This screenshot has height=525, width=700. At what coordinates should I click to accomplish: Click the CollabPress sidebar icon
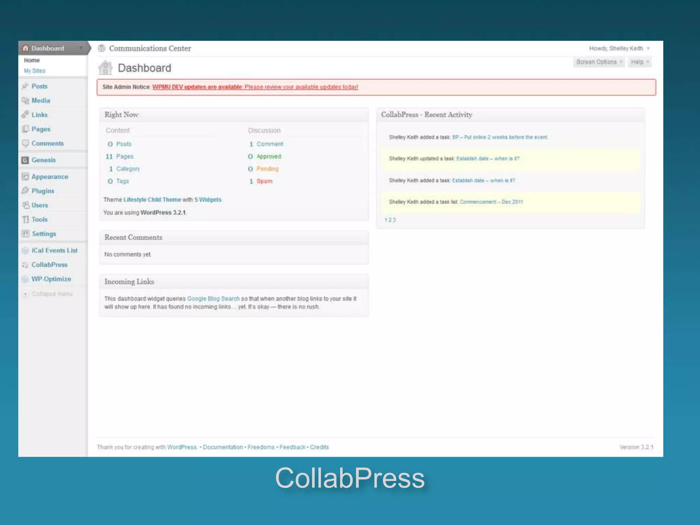25,265
